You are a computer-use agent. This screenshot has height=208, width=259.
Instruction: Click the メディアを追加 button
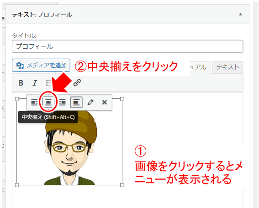click(x=41, y=66)
